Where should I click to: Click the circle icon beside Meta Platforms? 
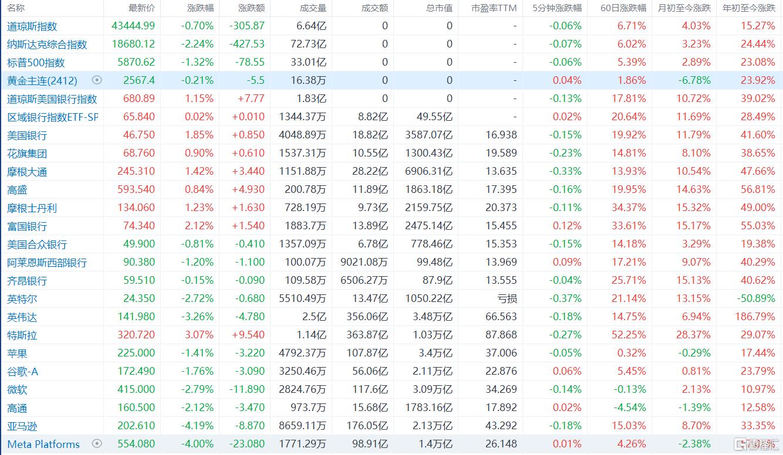point(97,444)
